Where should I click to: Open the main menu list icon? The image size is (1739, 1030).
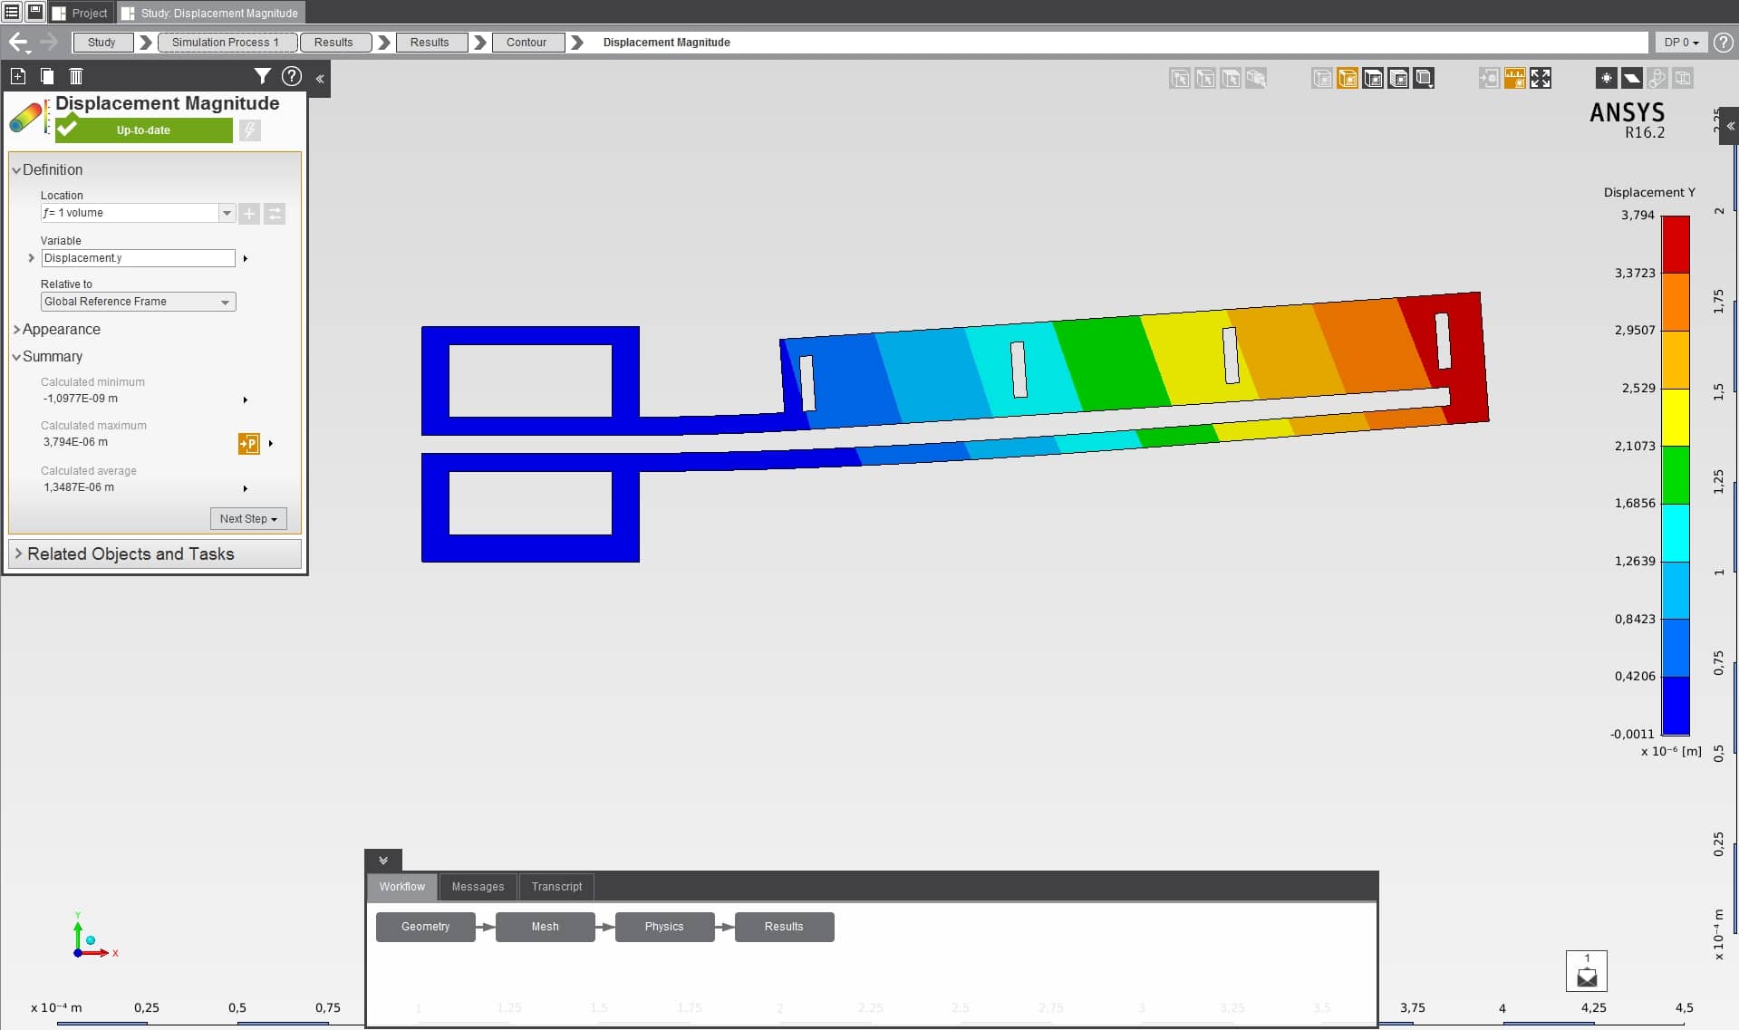(12, 12)
